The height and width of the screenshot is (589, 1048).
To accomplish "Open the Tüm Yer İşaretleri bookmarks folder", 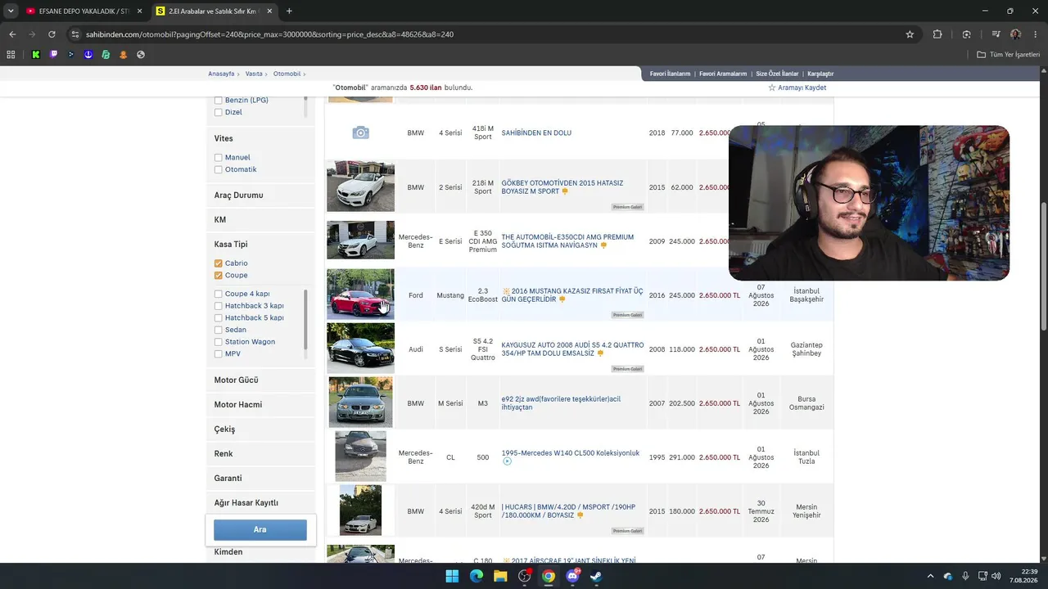I will [x=1009, y=55].
